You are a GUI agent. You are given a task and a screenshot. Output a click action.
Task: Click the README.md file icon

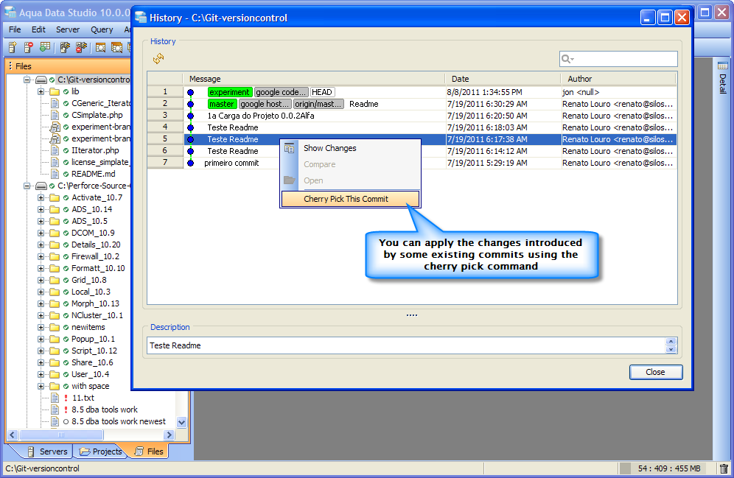click(x=55, y=174)
